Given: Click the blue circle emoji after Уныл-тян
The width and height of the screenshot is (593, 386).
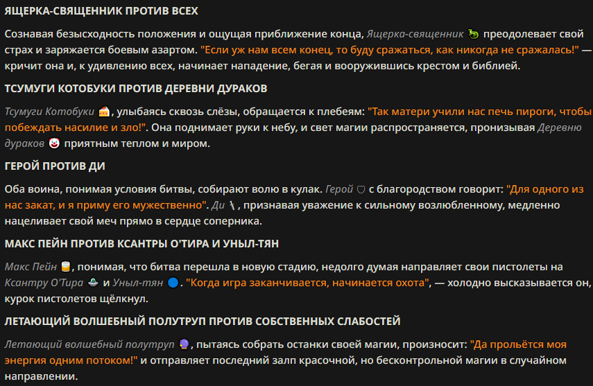Looking at the screenshot, I should (173, 283).
